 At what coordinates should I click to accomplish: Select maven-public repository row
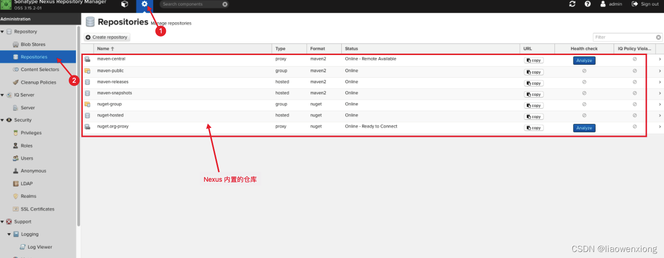372,71
